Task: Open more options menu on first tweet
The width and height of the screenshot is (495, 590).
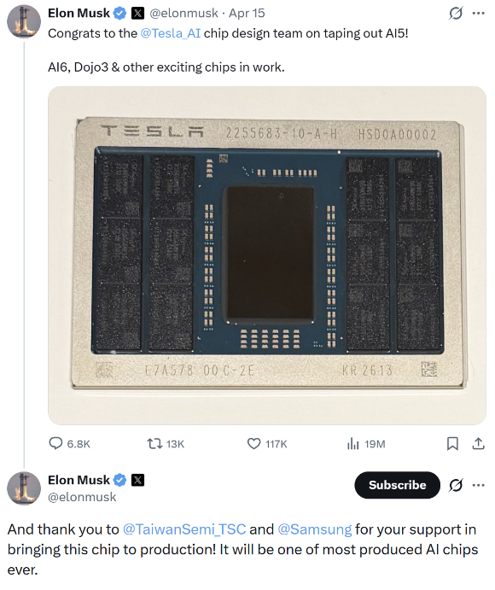Action: (x=478, y=13)
